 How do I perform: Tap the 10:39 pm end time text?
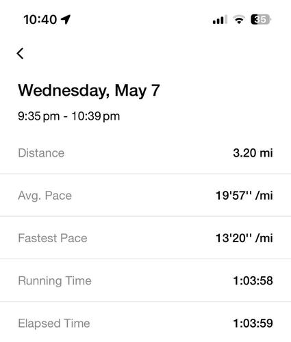(96, 116)
